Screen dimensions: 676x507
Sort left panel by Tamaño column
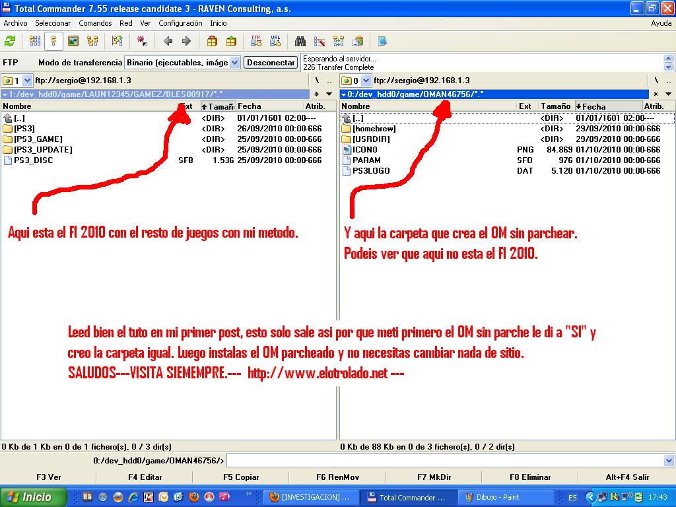[218, 106]
